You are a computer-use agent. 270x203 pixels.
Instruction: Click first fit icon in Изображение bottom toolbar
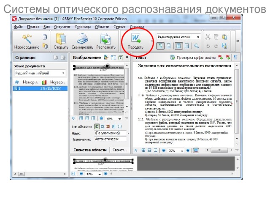tap(81, 118)
